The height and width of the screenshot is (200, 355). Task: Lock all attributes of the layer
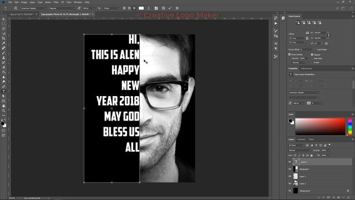pyautogui.click(x=312, y=156)
